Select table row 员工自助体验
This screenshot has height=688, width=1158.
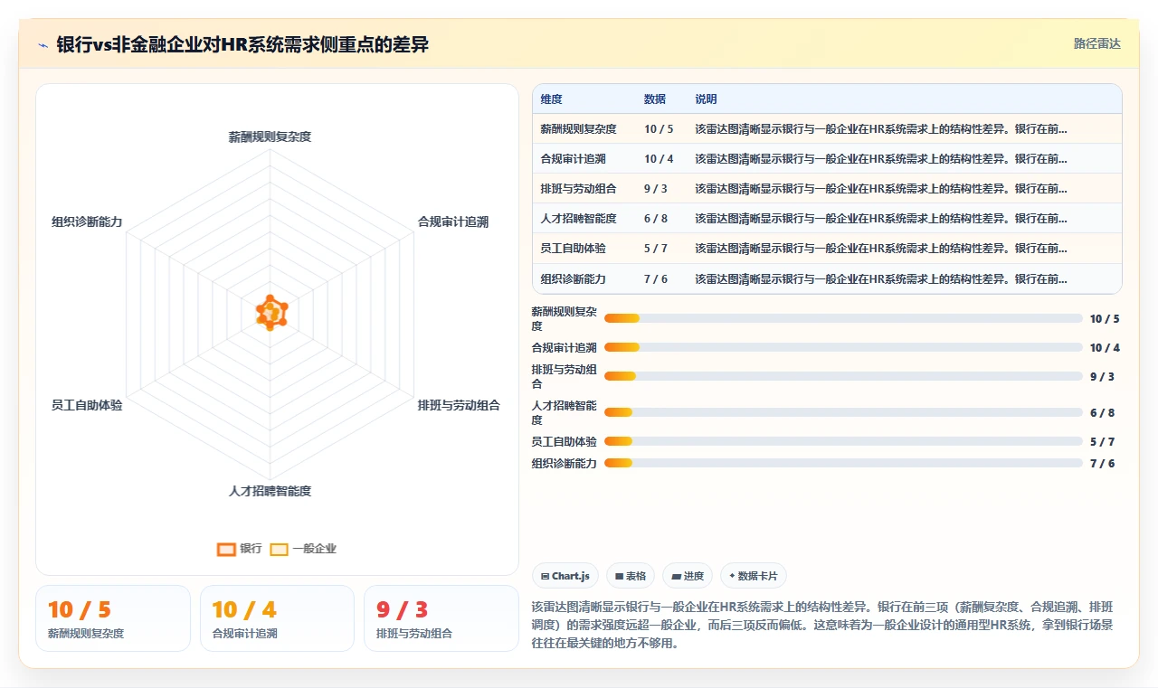point(827,249)
